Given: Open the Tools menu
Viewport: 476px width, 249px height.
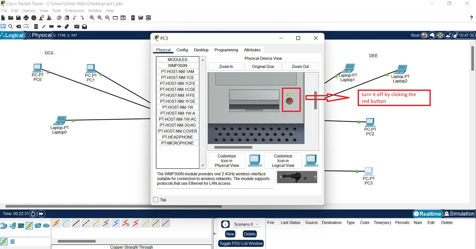Looking at the screenshot, I should 57,11.
